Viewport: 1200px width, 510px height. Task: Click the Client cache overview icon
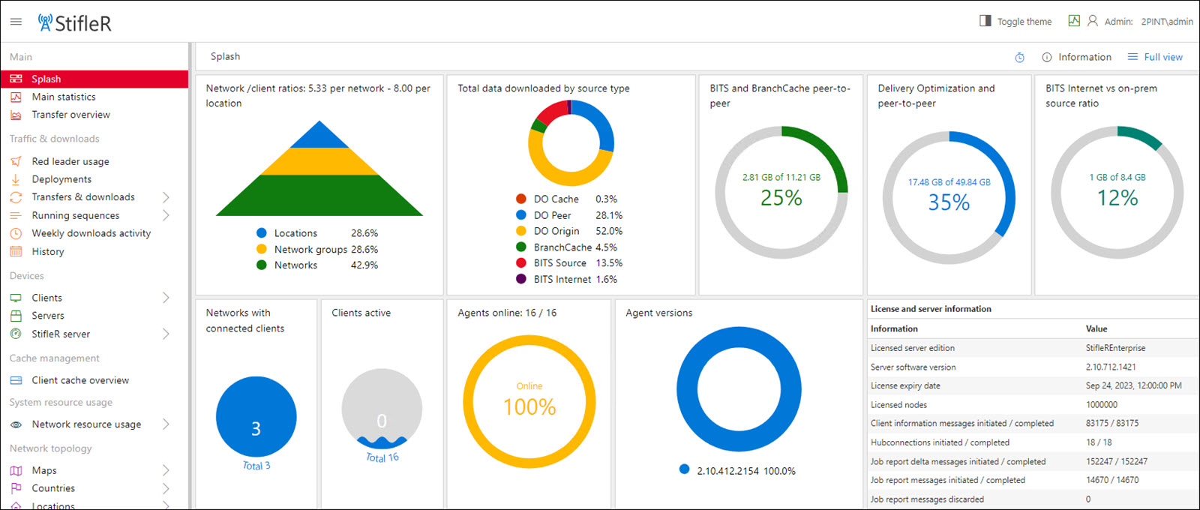click(x=16, y=380)
